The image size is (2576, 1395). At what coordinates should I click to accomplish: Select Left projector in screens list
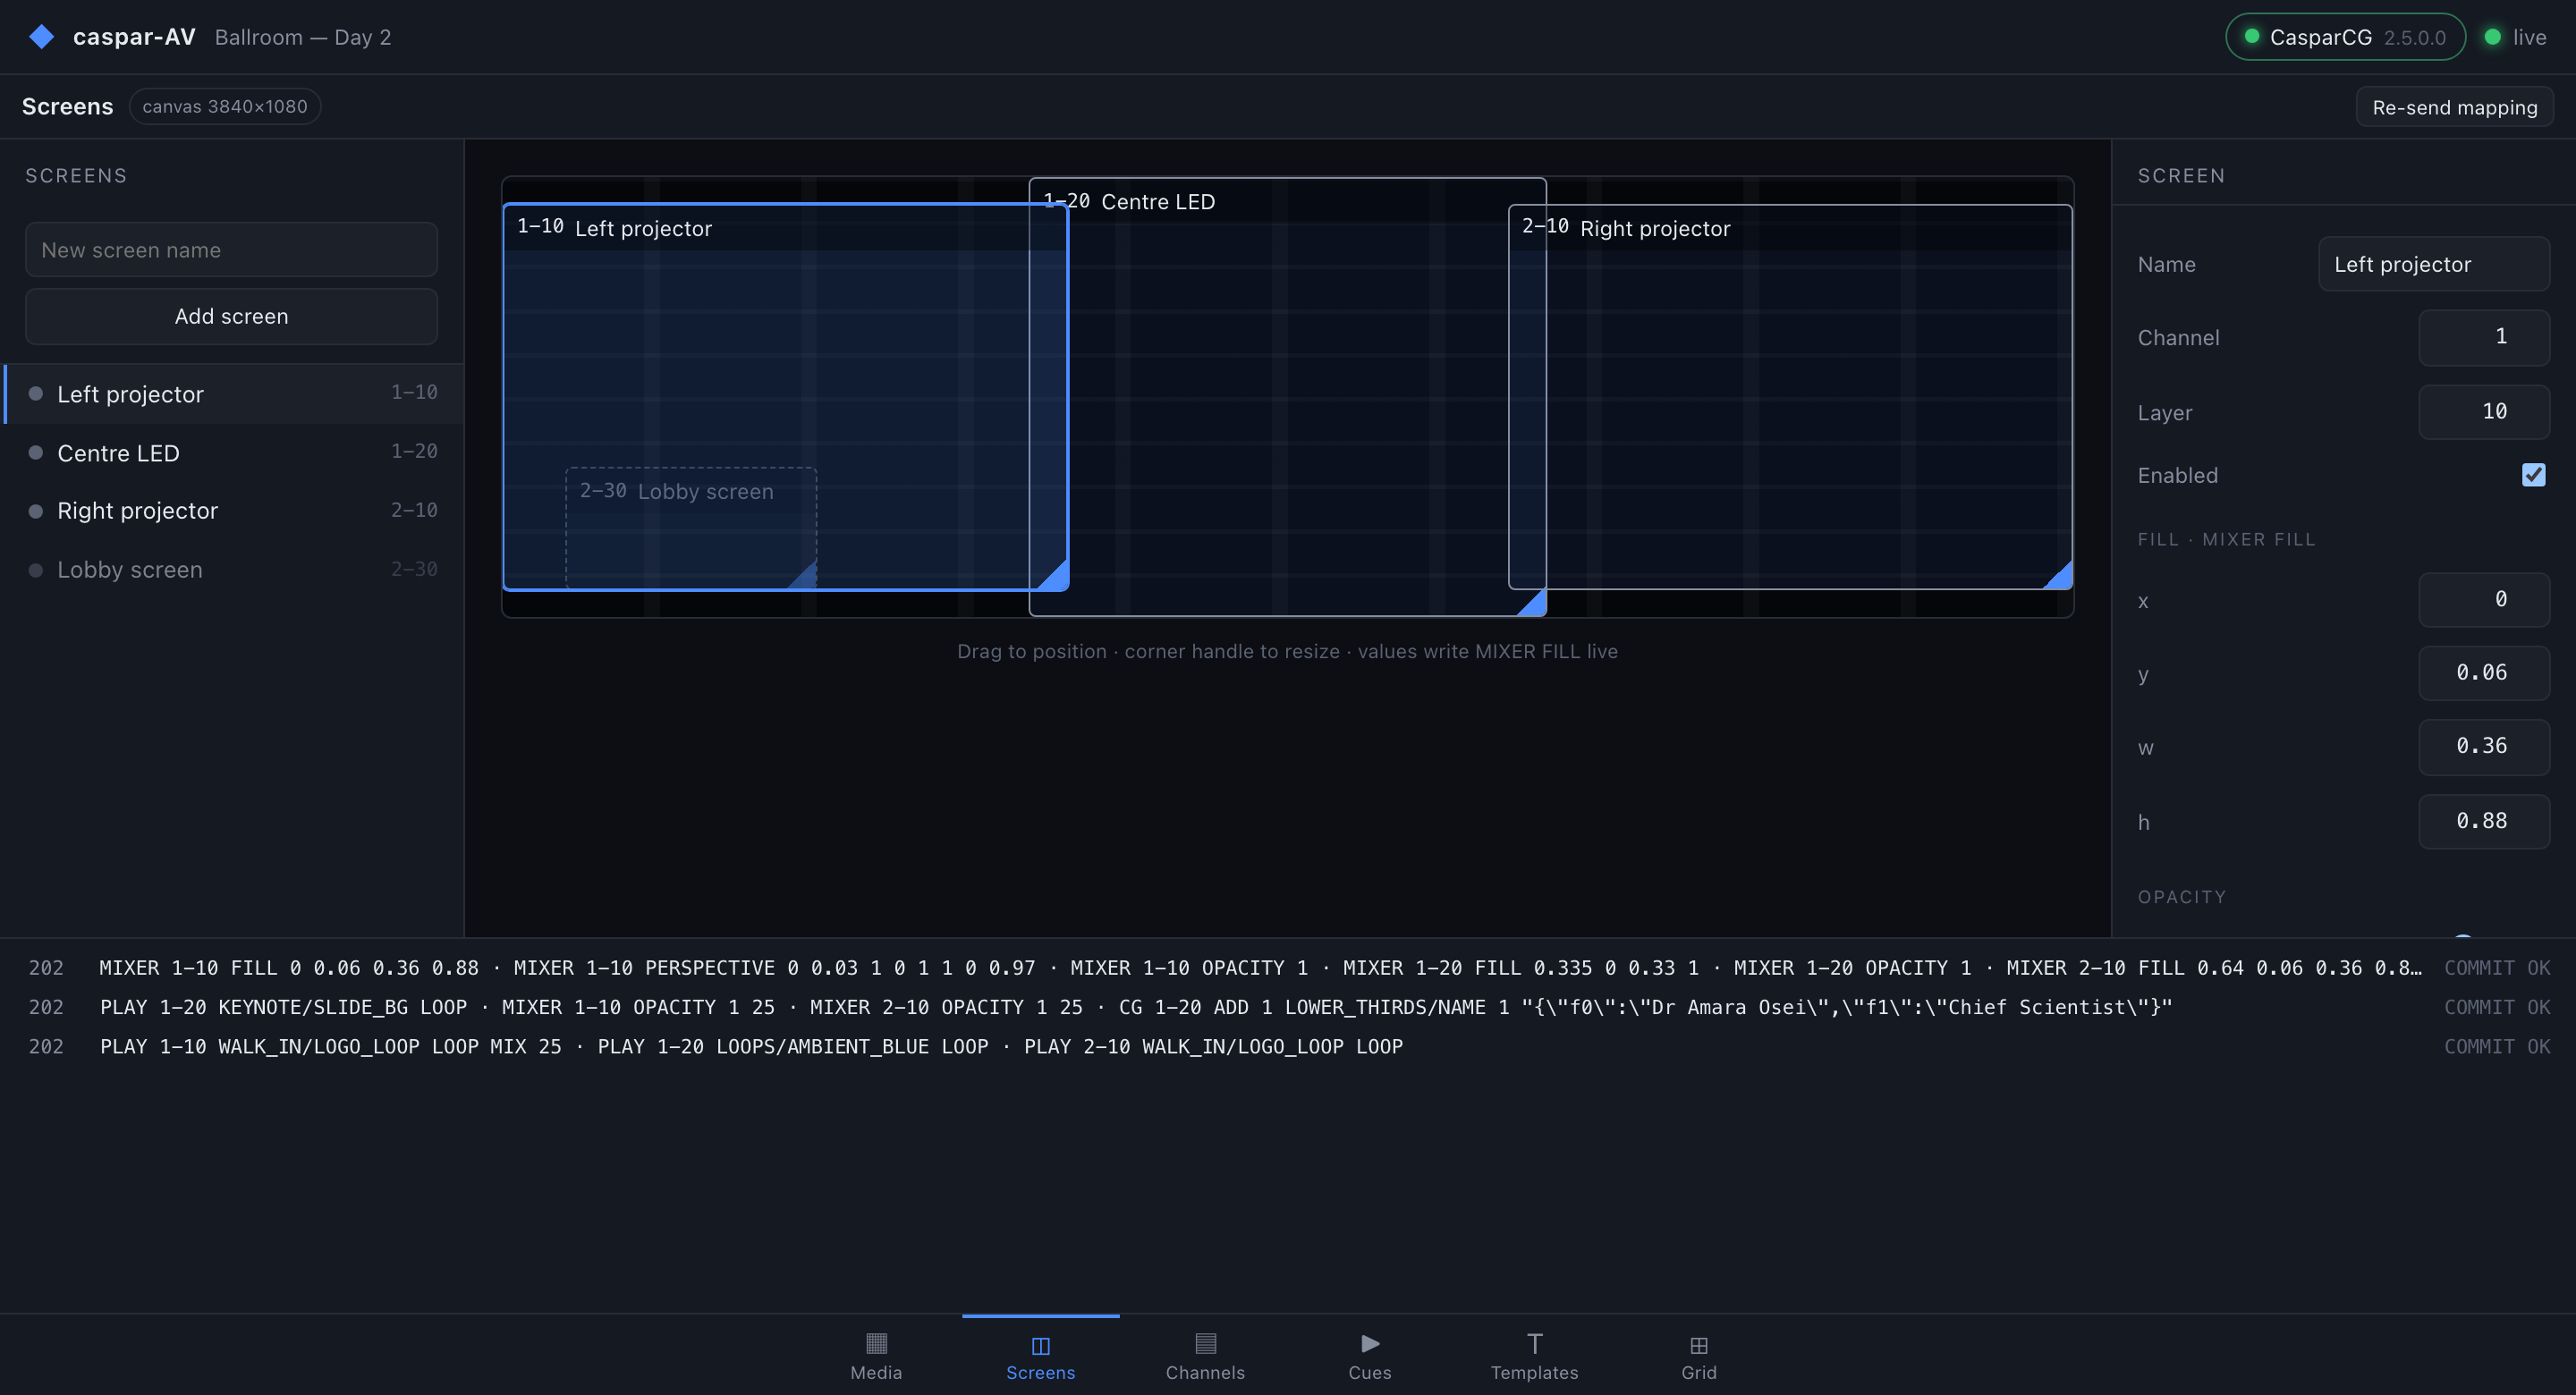point(233,394)
